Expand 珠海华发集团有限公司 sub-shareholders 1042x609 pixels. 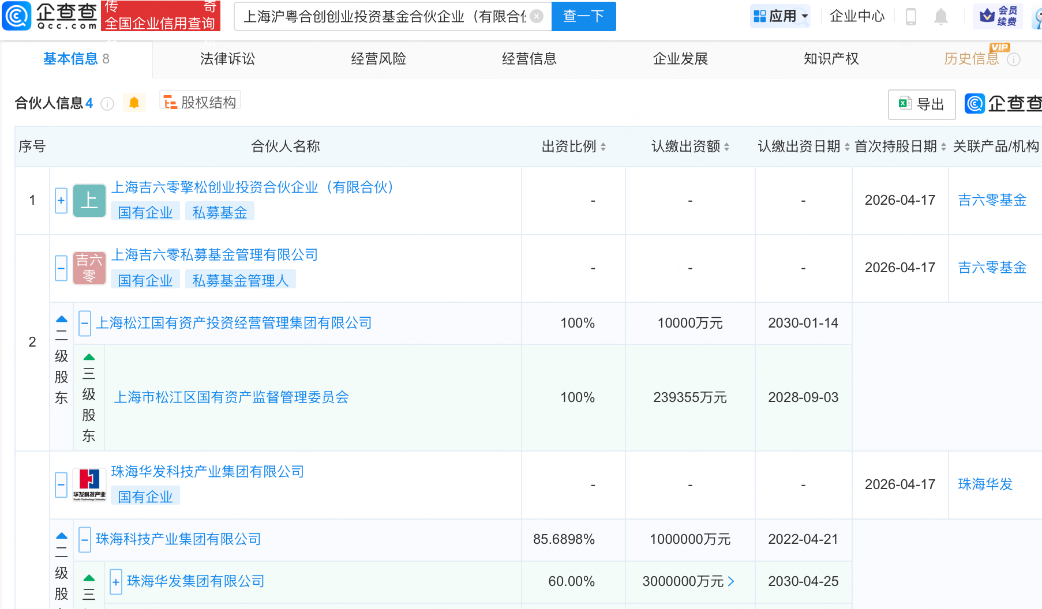tap(116, 581)
